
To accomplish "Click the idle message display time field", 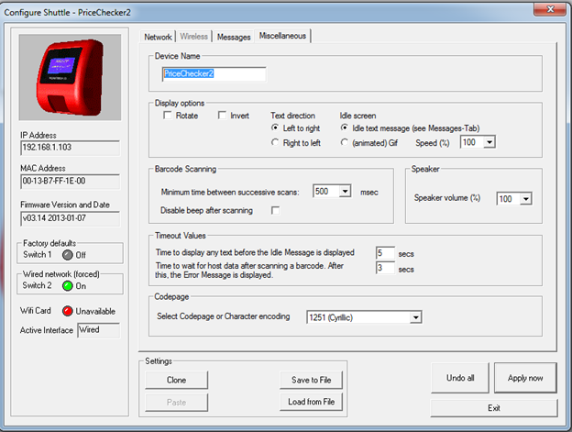I will [385, 253].
